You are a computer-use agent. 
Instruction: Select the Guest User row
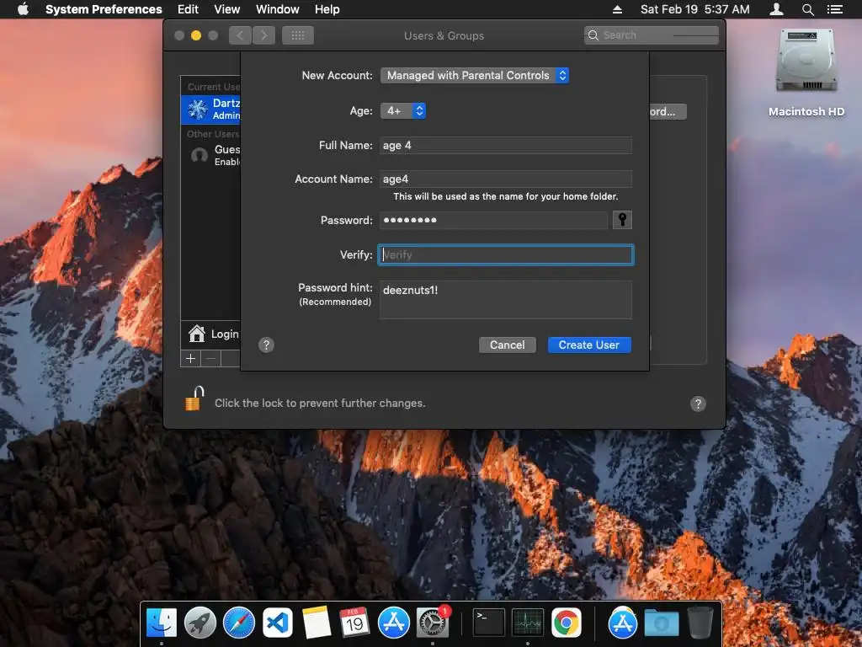click(x=210, y=155)
